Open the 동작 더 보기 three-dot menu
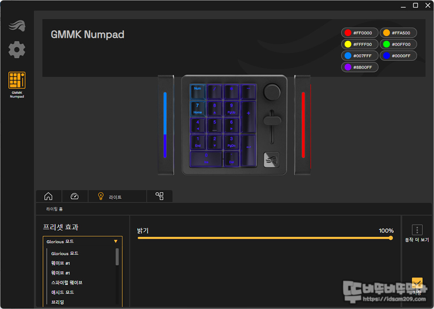Screen dimensions: 434x309 coord(417,230)
